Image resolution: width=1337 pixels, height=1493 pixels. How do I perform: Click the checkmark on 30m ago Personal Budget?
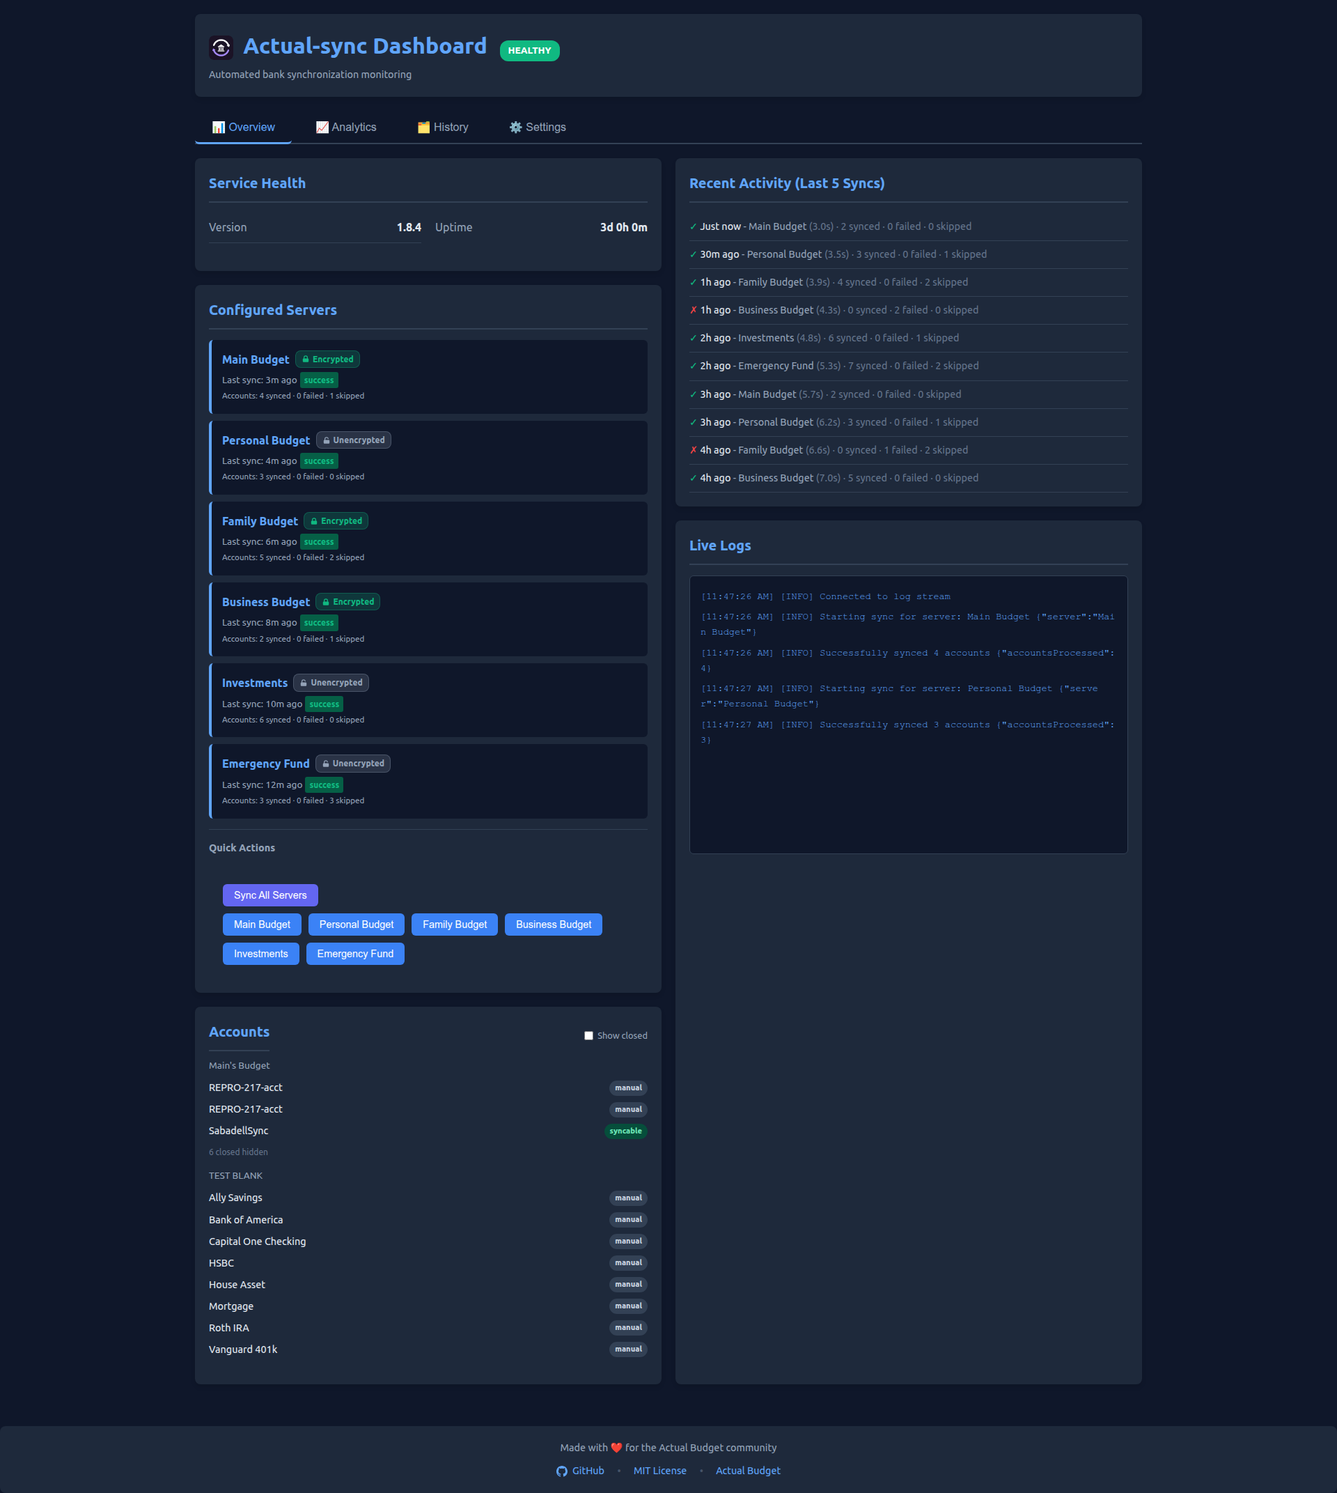tap(694, 254)
